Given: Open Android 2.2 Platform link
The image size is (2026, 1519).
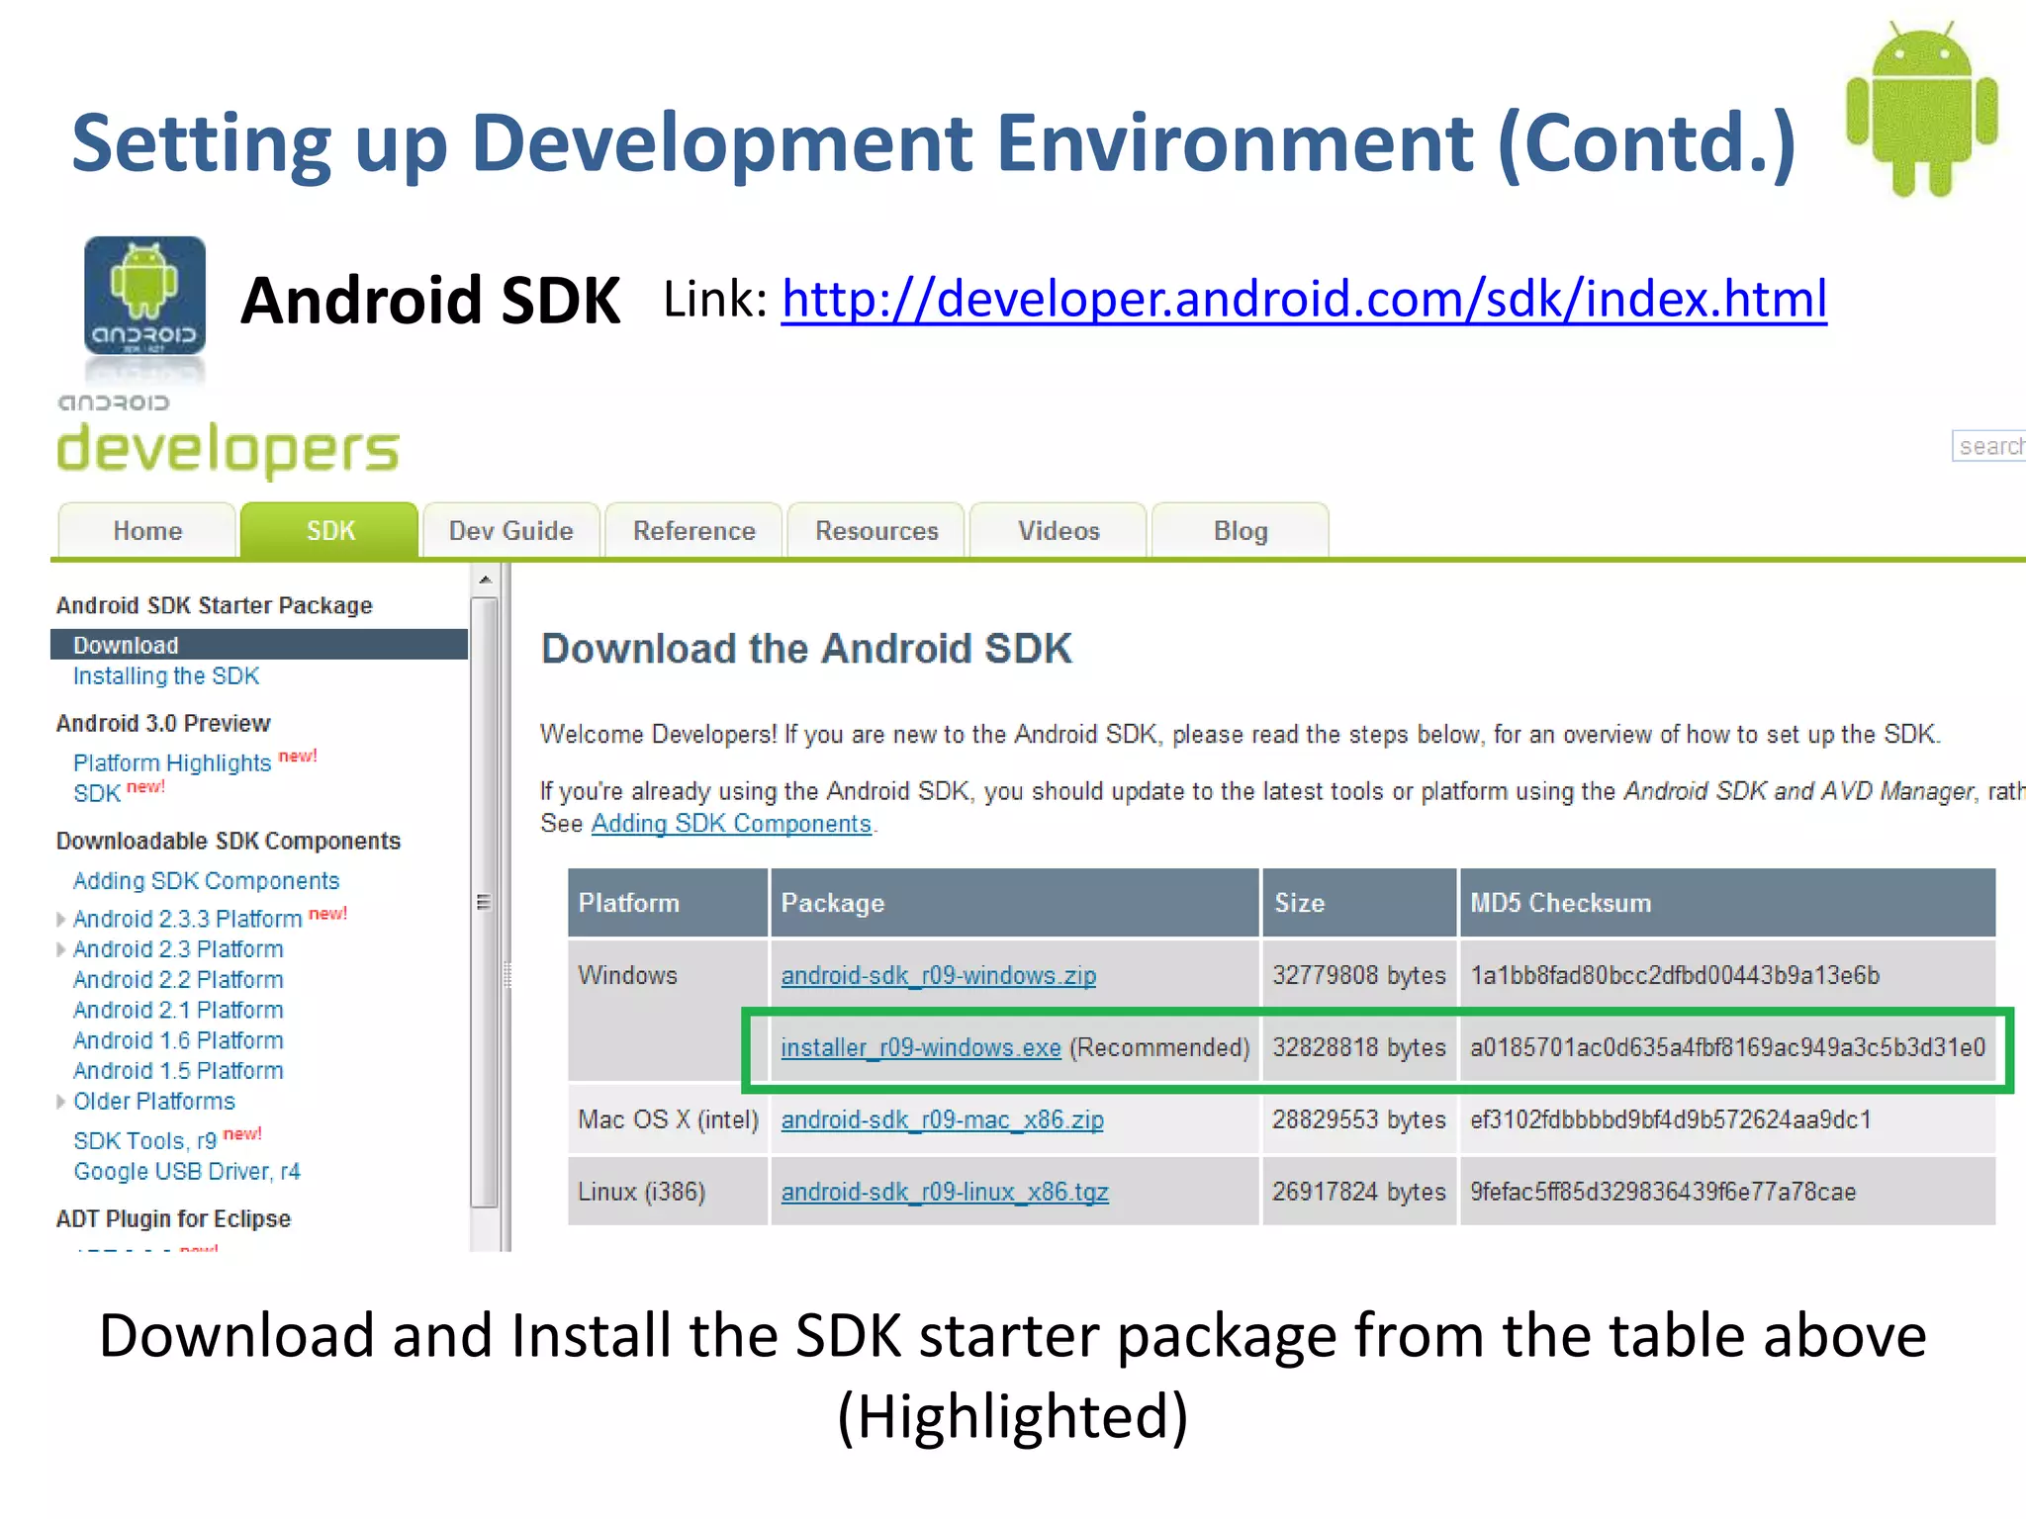Looking at the screenshot, I should [178, 980].
